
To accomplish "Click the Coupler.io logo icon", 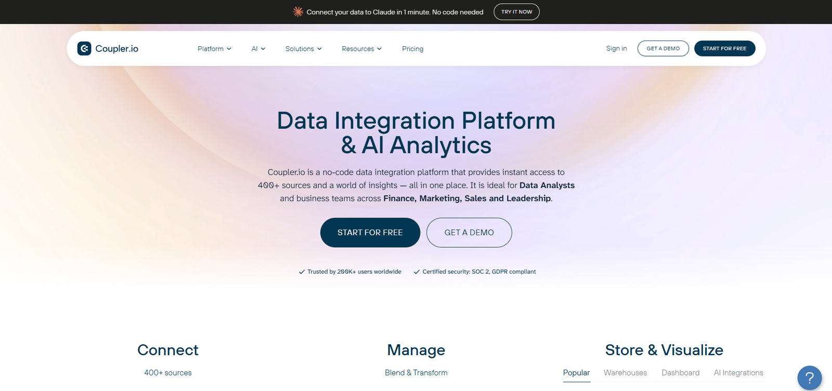I will [x=84, y=48].
